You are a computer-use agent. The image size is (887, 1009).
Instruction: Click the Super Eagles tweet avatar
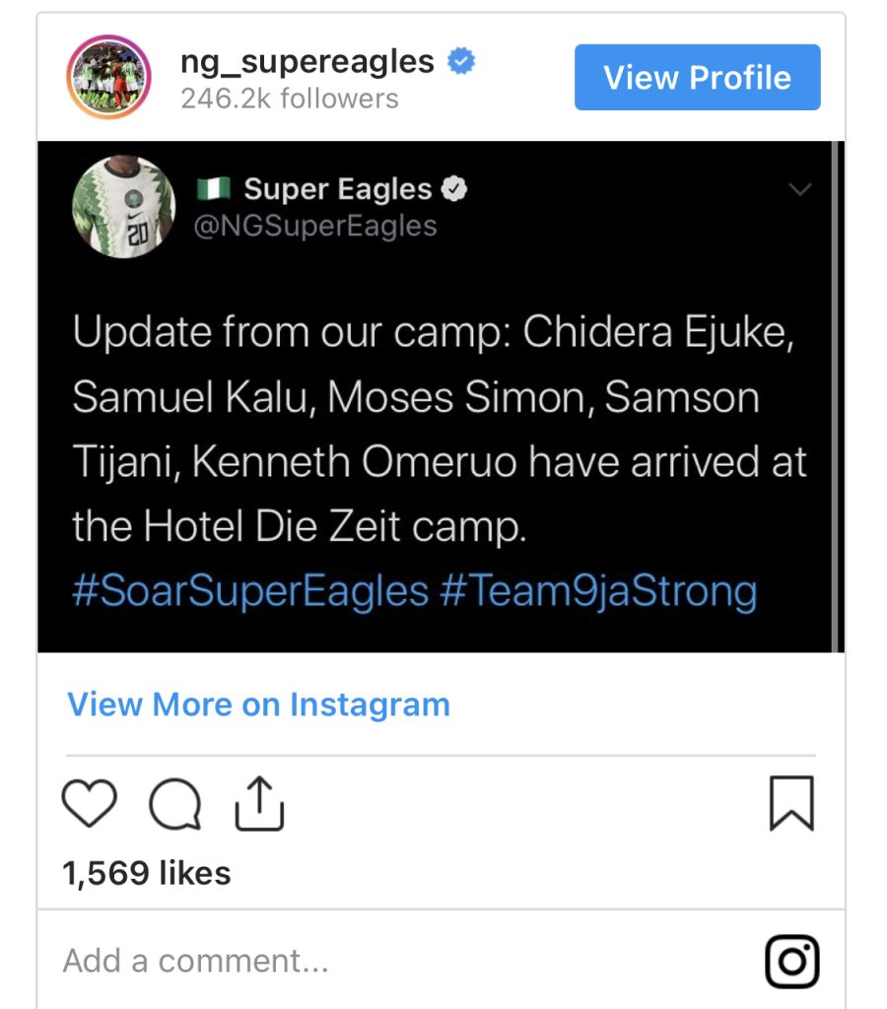pos(124,207)
